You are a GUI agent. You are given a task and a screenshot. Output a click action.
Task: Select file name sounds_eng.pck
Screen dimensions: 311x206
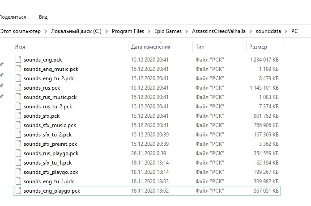click(x=43, y=60)
